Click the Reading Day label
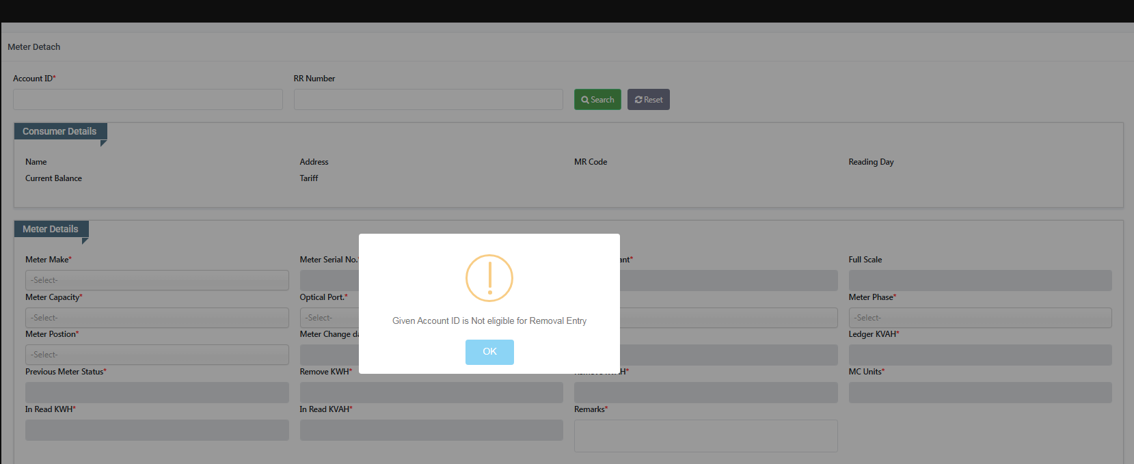The width and height of the screenshot is (1134, 464). coord(871,162)
